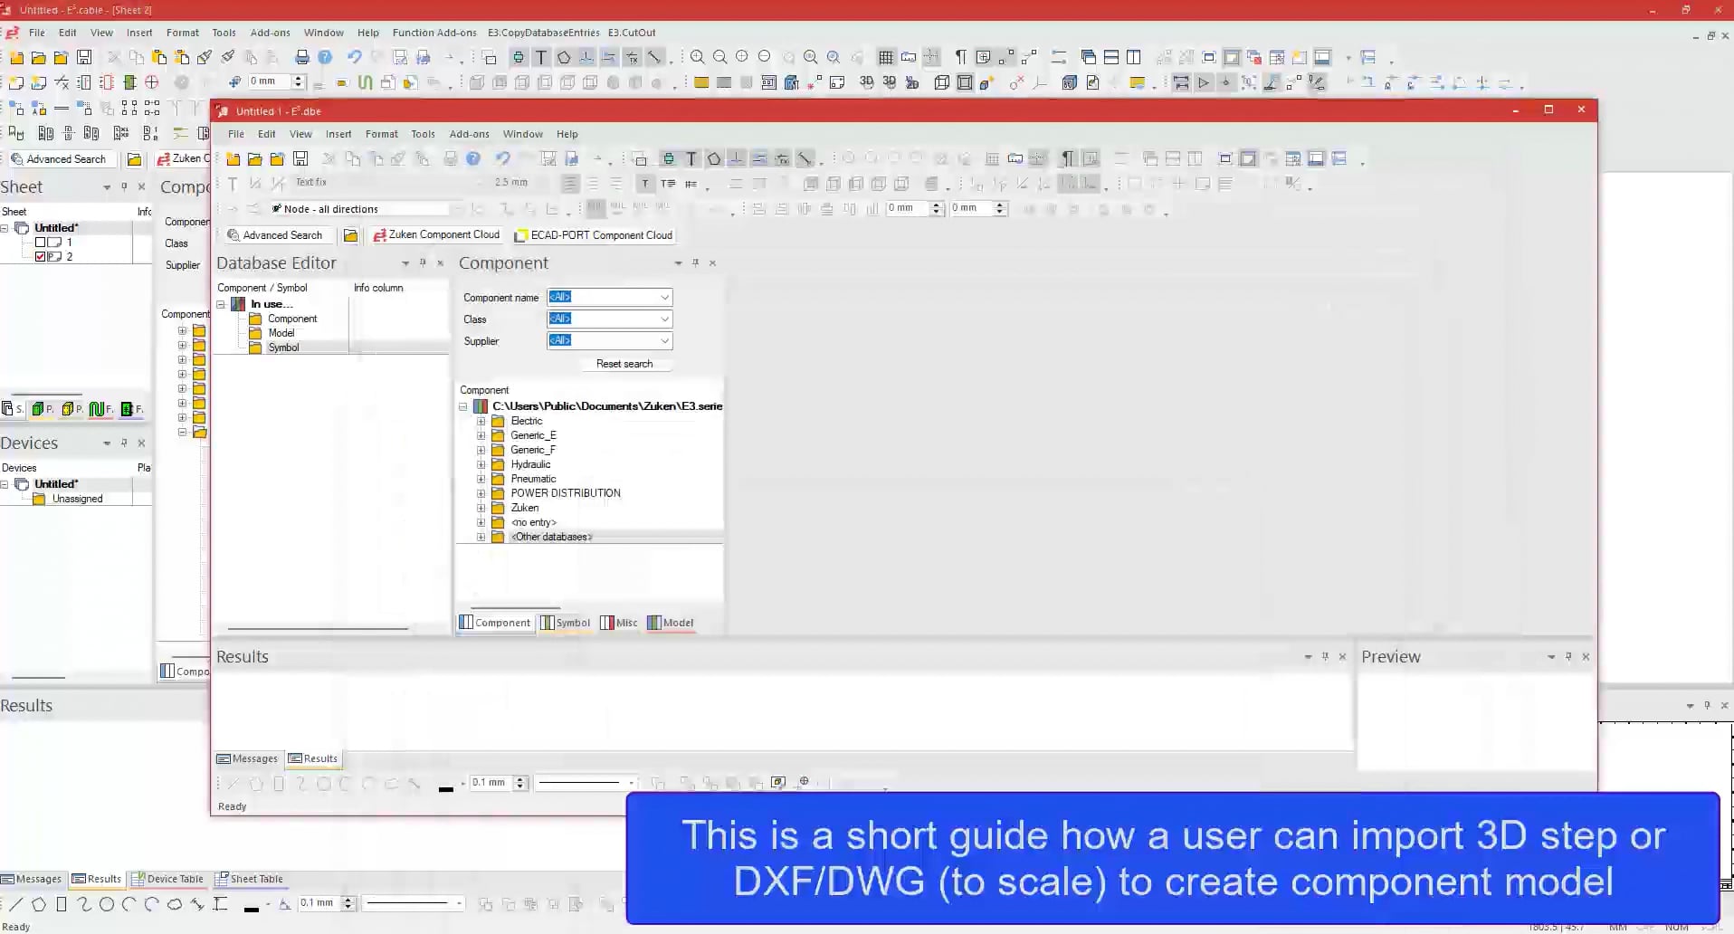Expand the Hydraulic folder node

pyautogui.click(x=481, y=464)
